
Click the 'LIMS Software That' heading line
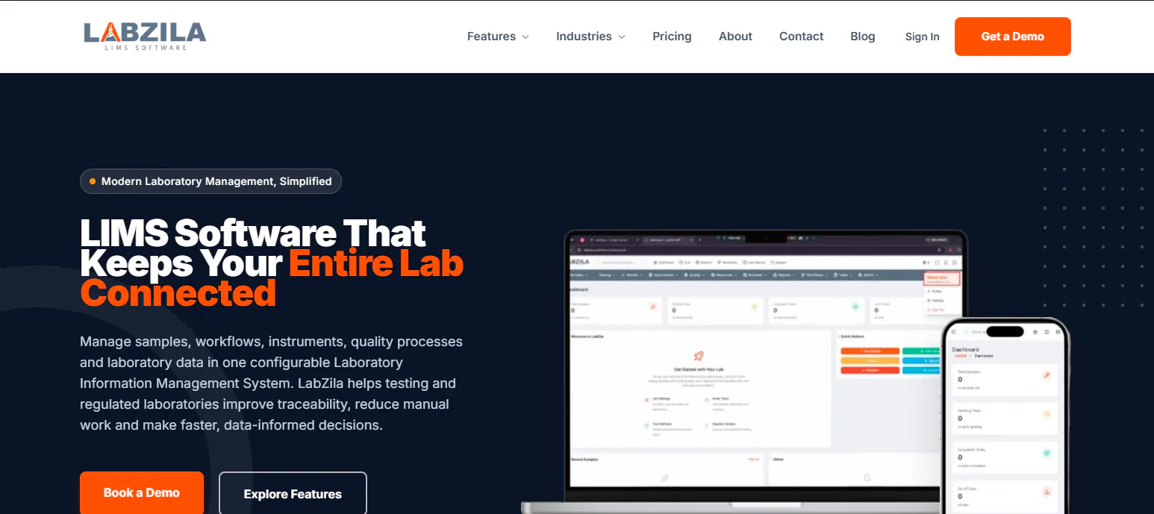(253, 234)
